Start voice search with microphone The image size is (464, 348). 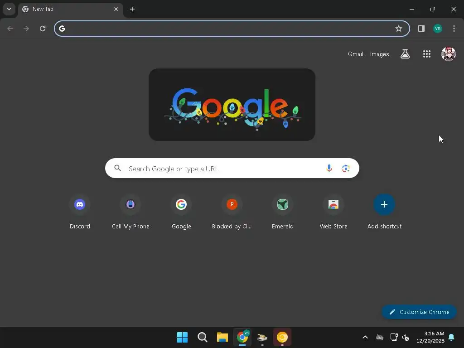click(329, 169)
